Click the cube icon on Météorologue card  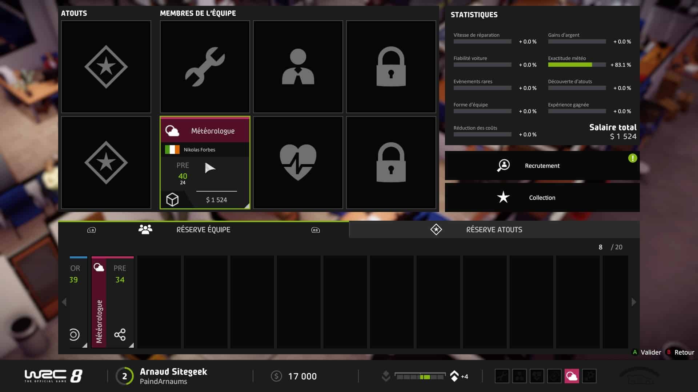point(172,200)
